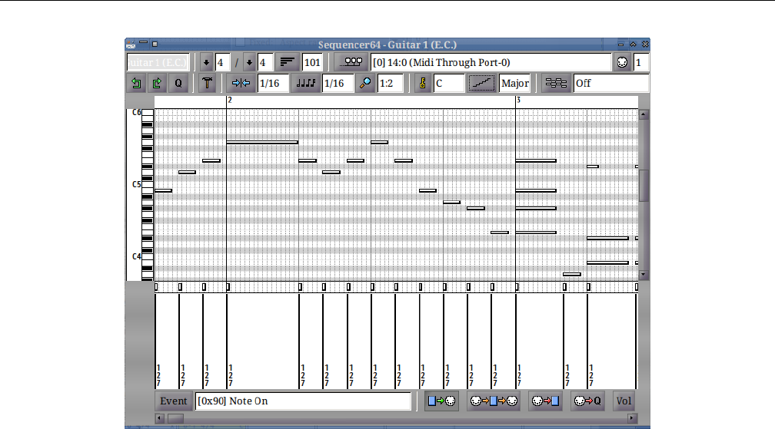
Task: Click the Redo arrow icon
Action: (x=157, y=84)
